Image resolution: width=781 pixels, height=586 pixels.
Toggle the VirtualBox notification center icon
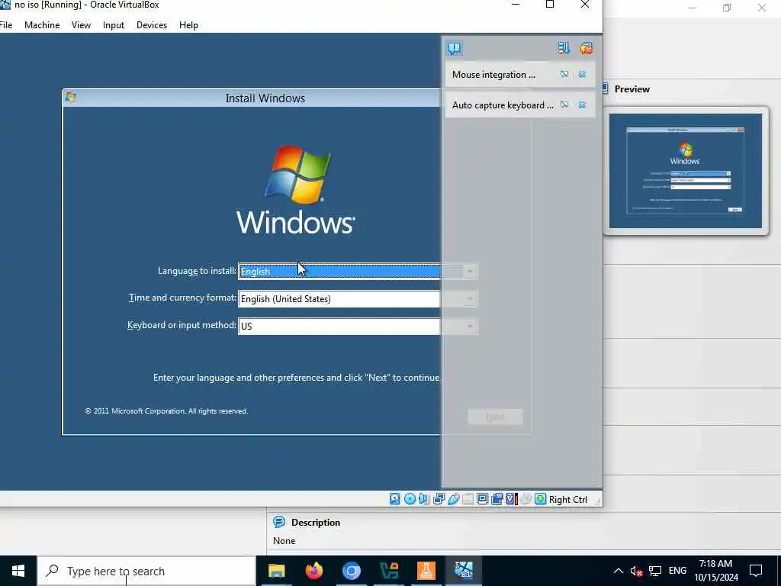pyautogui.click(x=455, y=48)
